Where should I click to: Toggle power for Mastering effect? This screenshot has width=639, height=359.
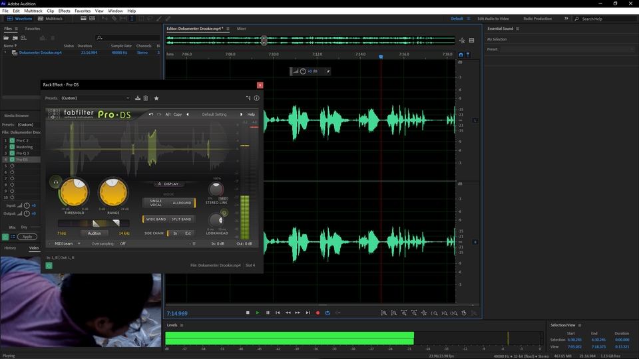[12, 147]
